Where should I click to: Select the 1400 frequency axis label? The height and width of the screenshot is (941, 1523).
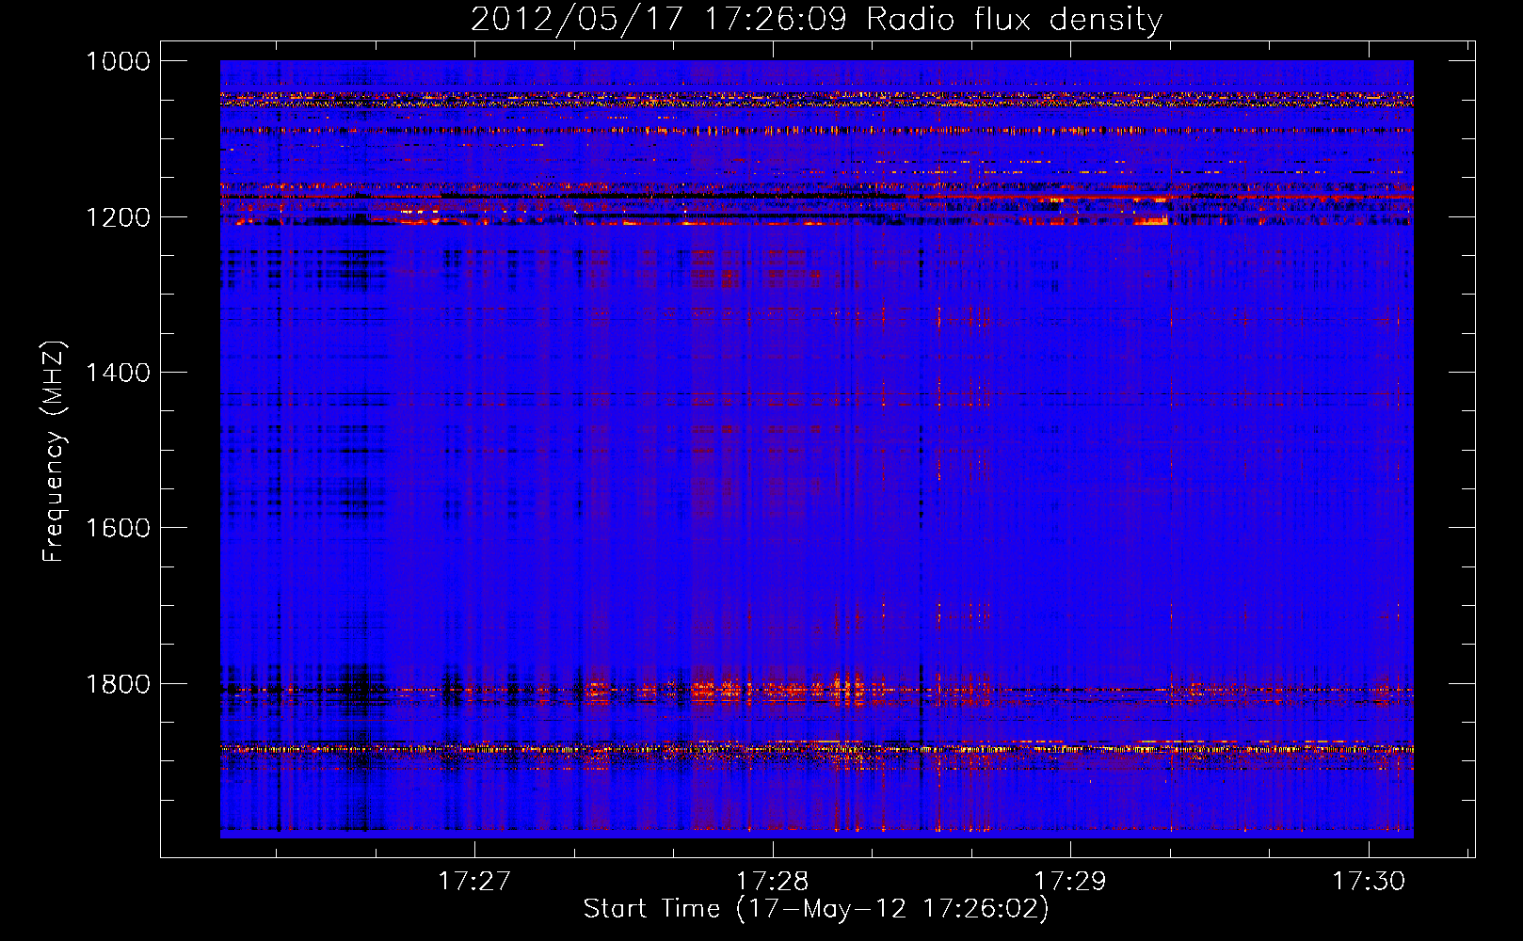(118, 373)
